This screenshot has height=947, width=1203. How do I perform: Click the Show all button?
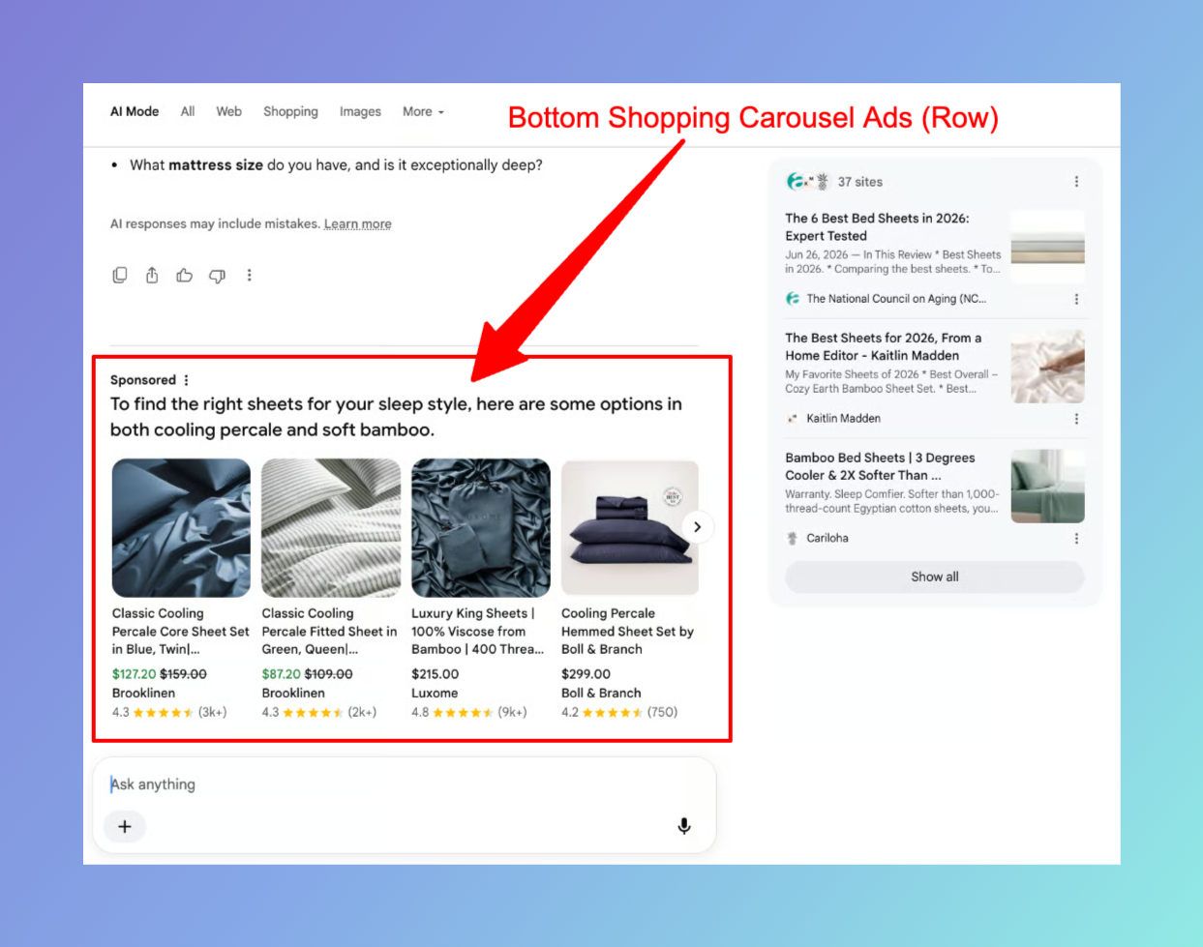(935, 577)
